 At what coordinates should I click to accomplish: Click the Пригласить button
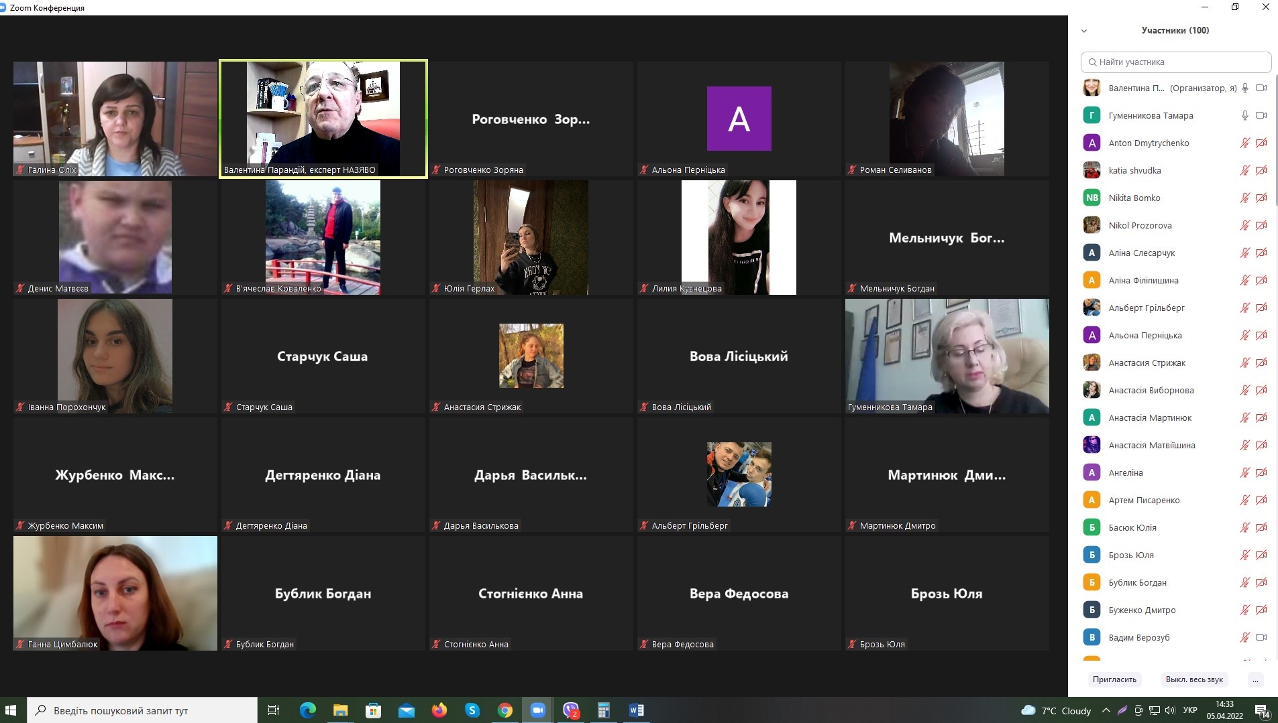click(1114, 679)
